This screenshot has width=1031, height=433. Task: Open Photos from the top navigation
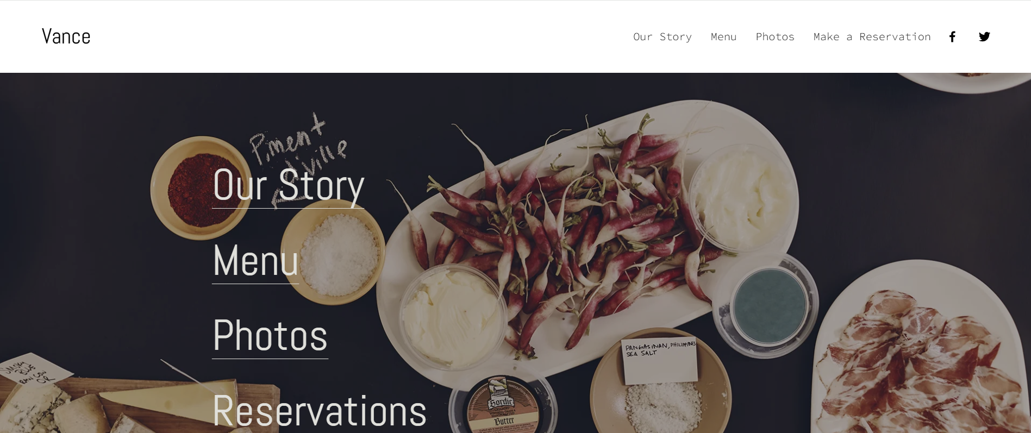click(x=775, y=36)
